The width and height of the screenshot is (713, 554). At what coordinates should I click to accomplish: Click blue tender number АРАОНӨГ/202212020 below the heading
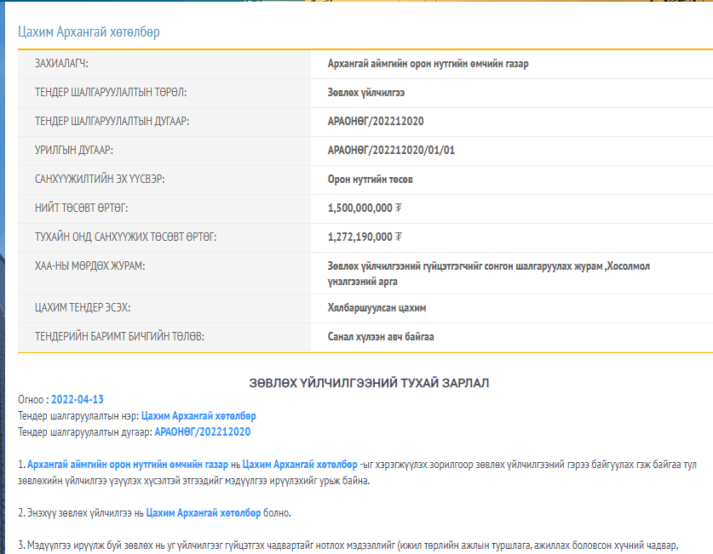click(203, 432)
